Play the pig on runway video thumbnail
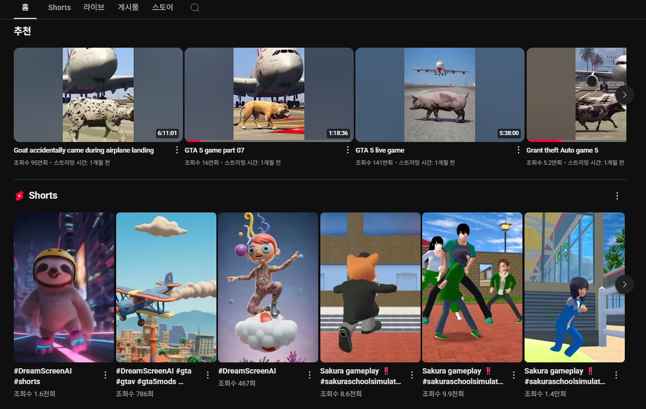The width and height of the screenshot is (646, 409). (440, 95)
